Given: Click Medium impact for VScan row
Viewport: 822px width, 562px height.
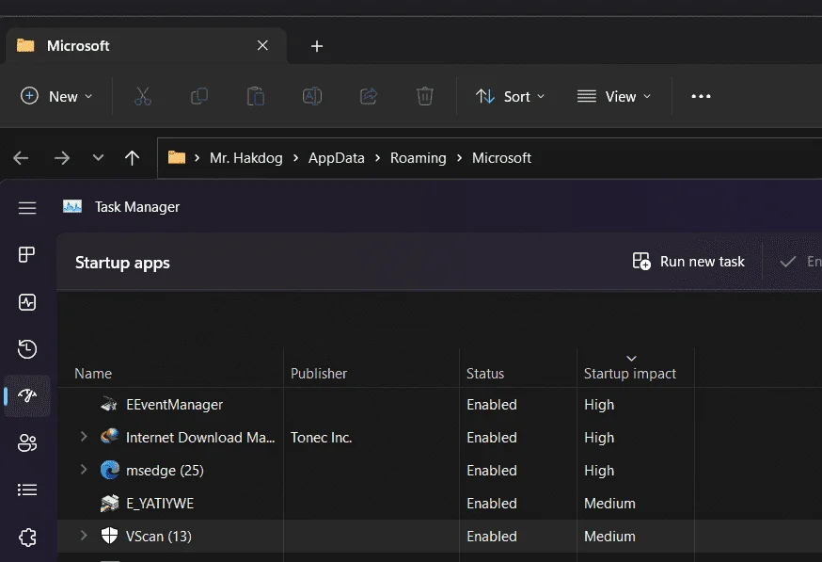Looking at the screenshot, I should coord(609,537).
